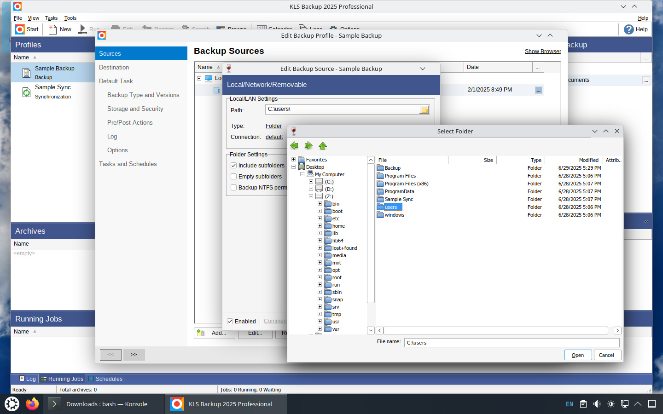Click the windows folder icon in file list
Screen dimensions: 663x414
coord(380,215)
